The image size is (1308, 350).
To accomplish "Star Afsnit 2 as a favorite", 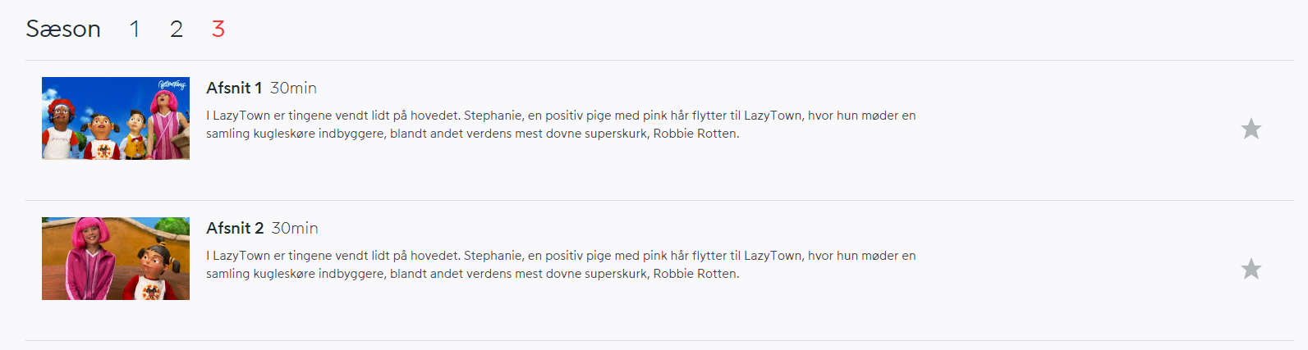I will click(x=1251, y=269).
